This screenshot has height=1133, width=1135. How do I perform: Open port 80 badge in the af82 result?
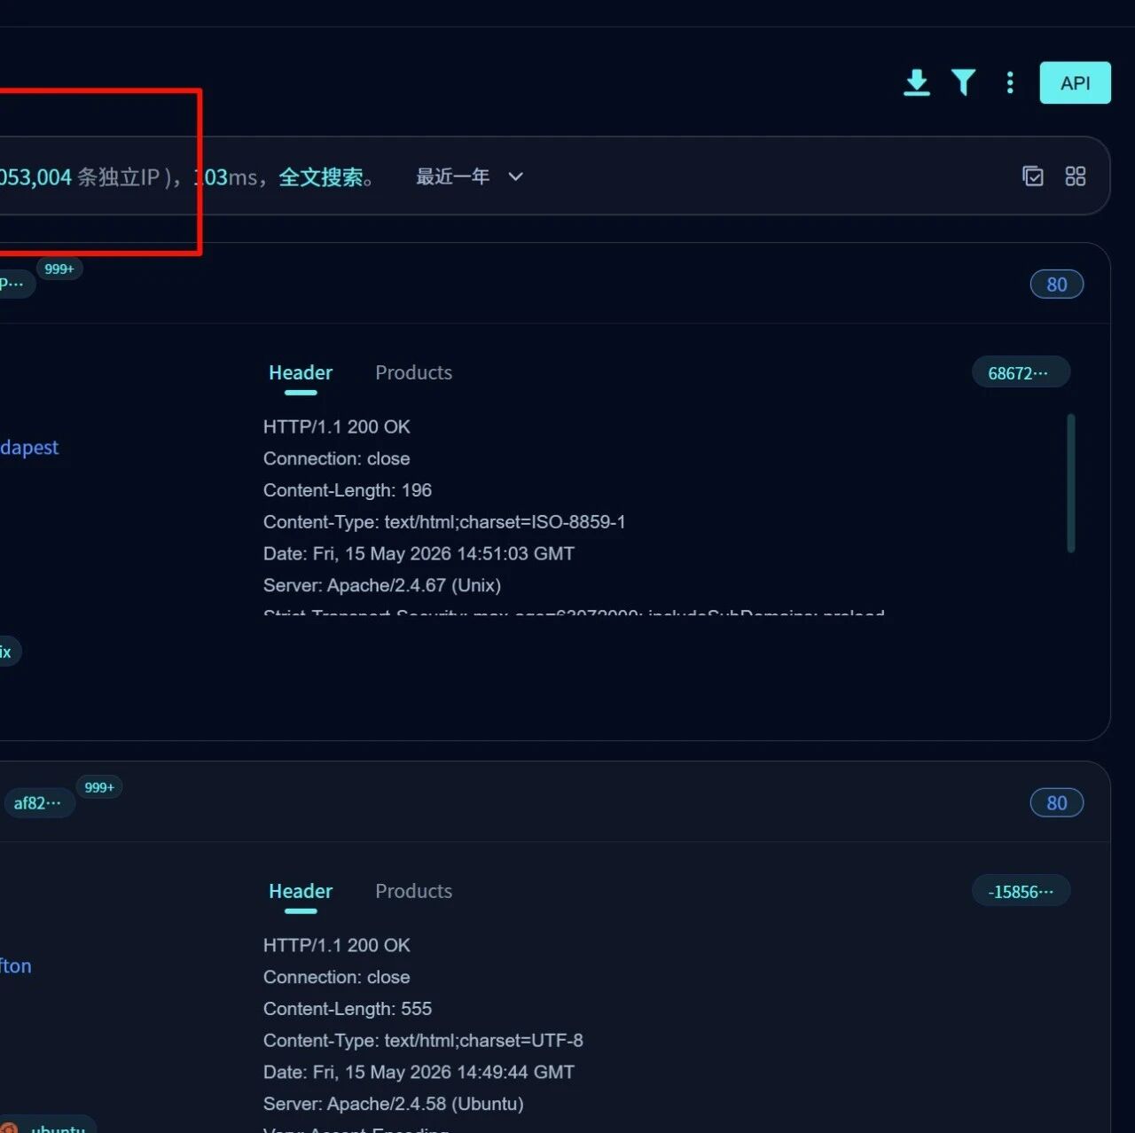[x=1056, y=803]
